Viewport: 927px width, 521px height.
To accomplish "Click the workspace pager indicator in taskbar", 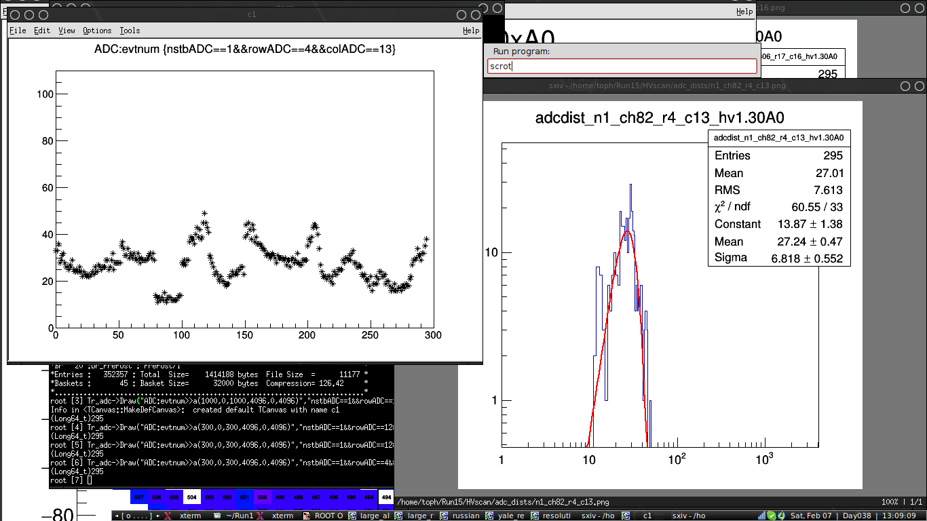I will [134, 516].
